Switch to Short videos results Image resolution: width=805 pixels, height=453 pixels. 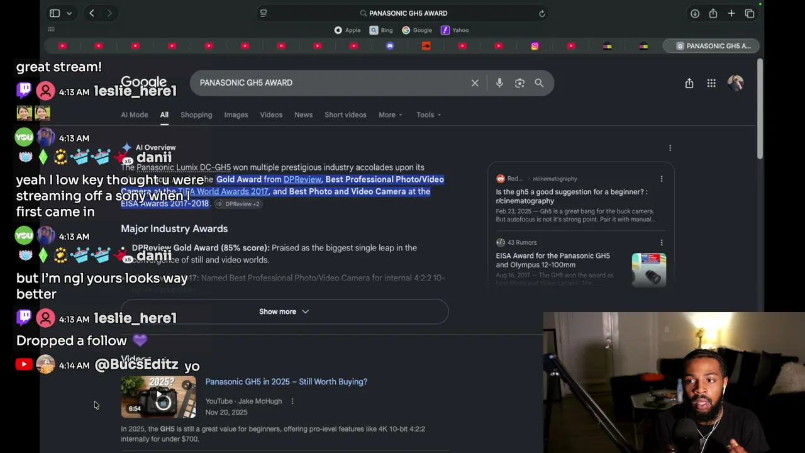(x=345, y=115)
